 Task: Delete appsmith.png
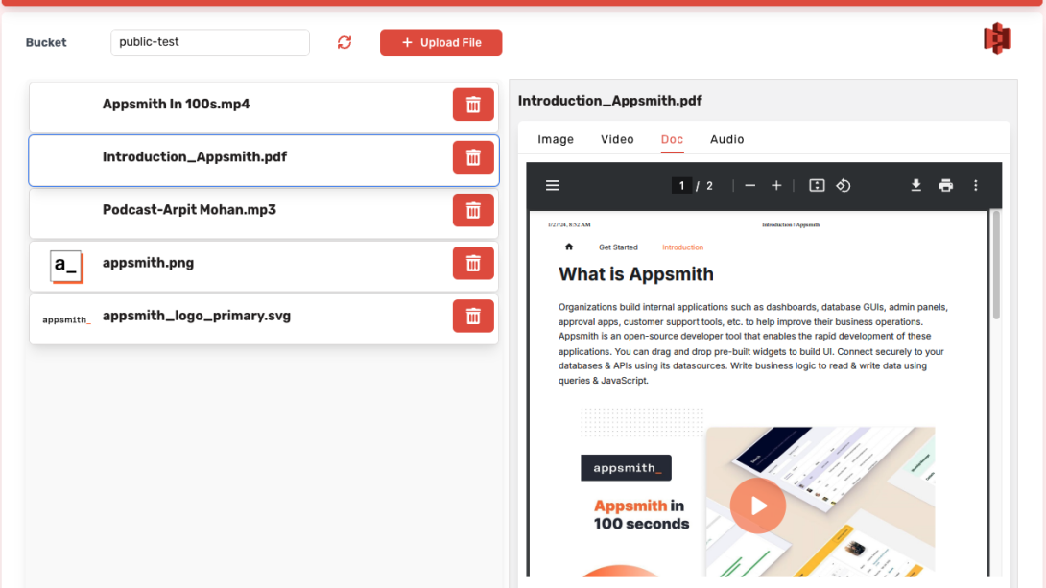(x=473, y=263)
